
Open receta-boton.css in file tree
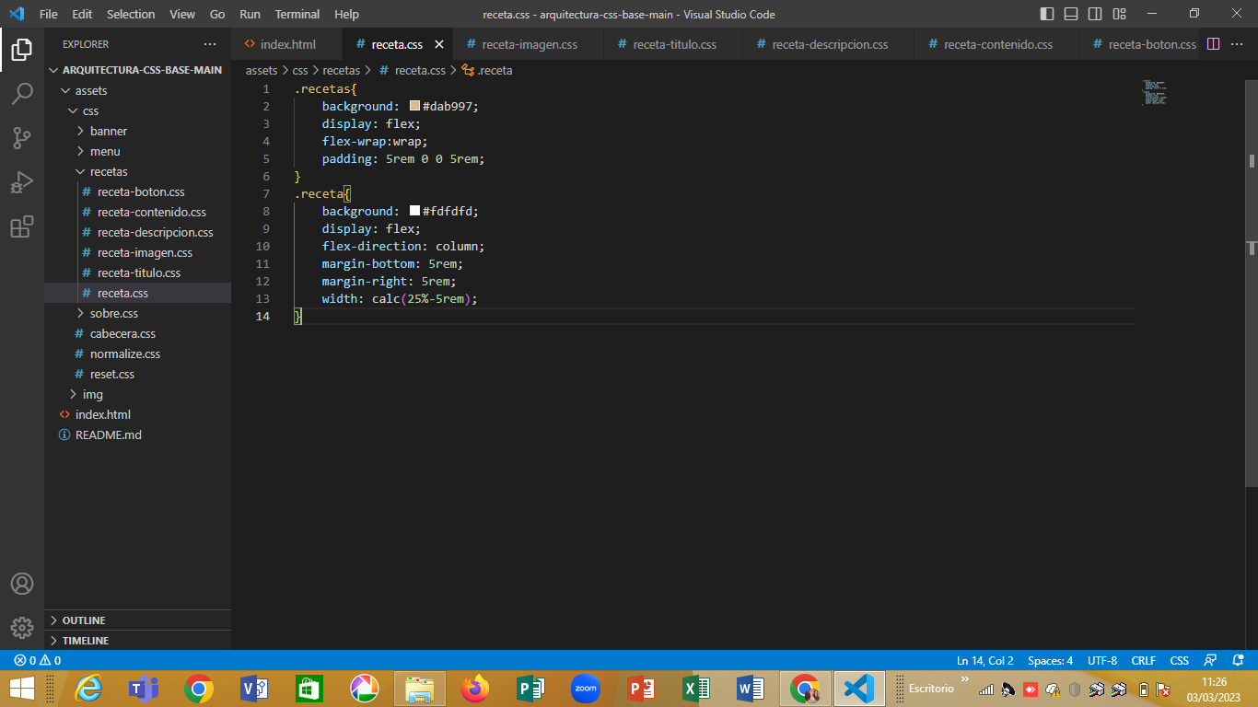138,191
